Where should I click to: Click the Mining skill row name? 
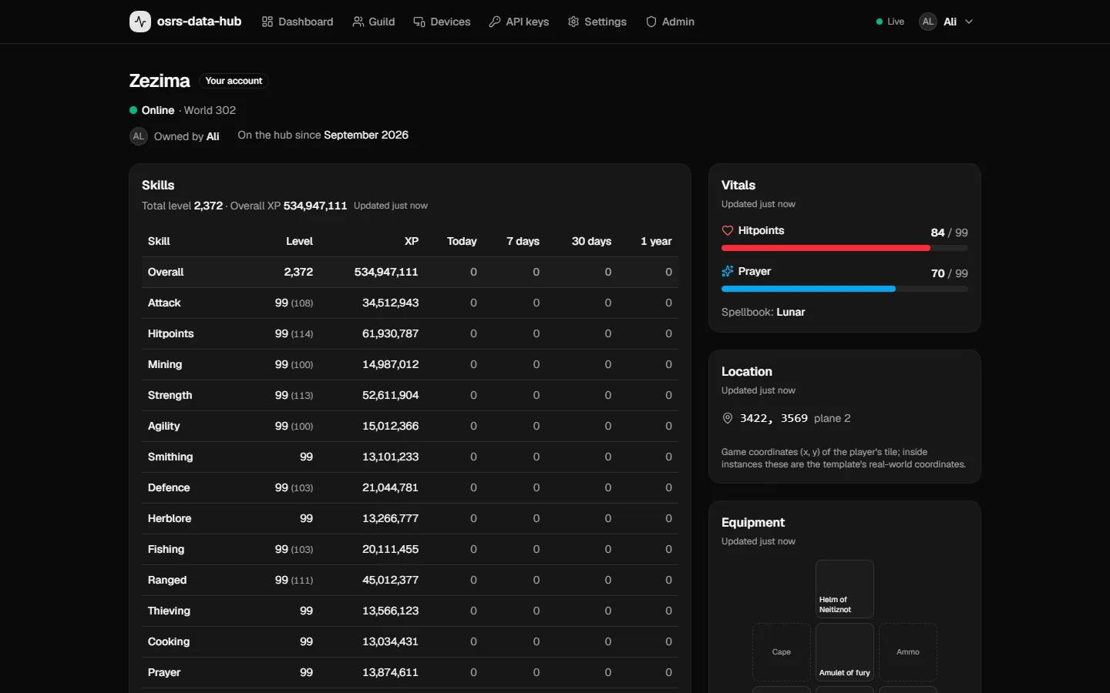tap(165, 364)
